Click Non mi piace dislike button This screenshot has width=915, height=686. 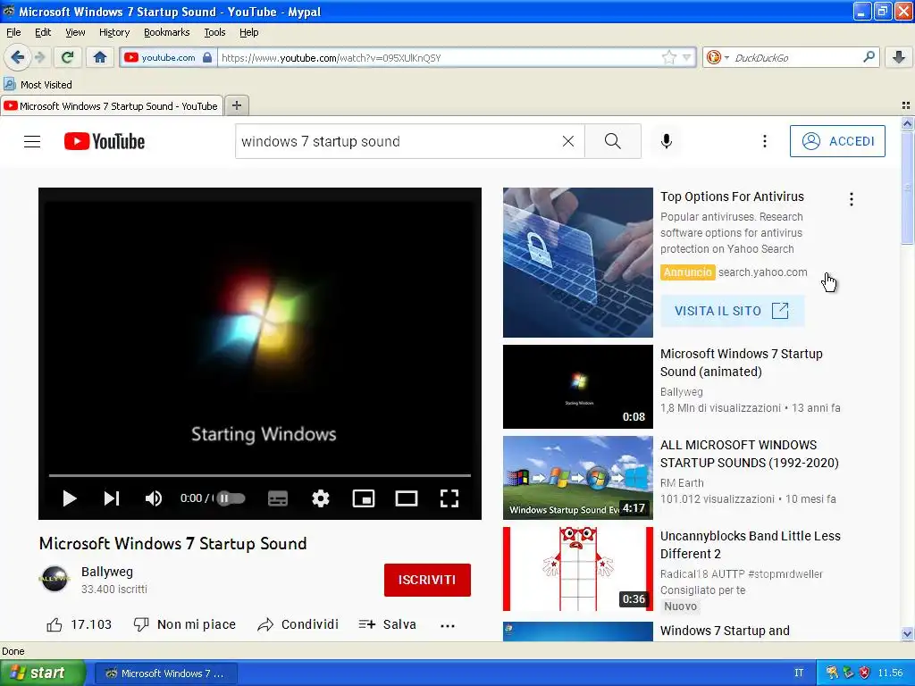coord(184,624)
